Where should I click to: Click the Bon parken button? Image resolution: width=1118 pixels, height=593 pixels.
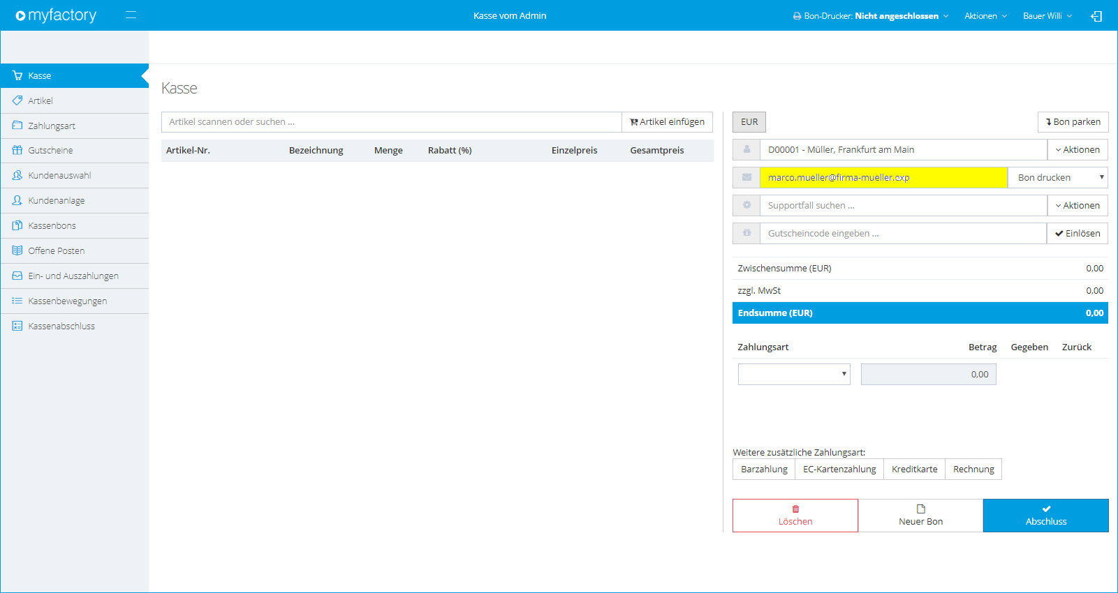click(x=1073, y=121)
